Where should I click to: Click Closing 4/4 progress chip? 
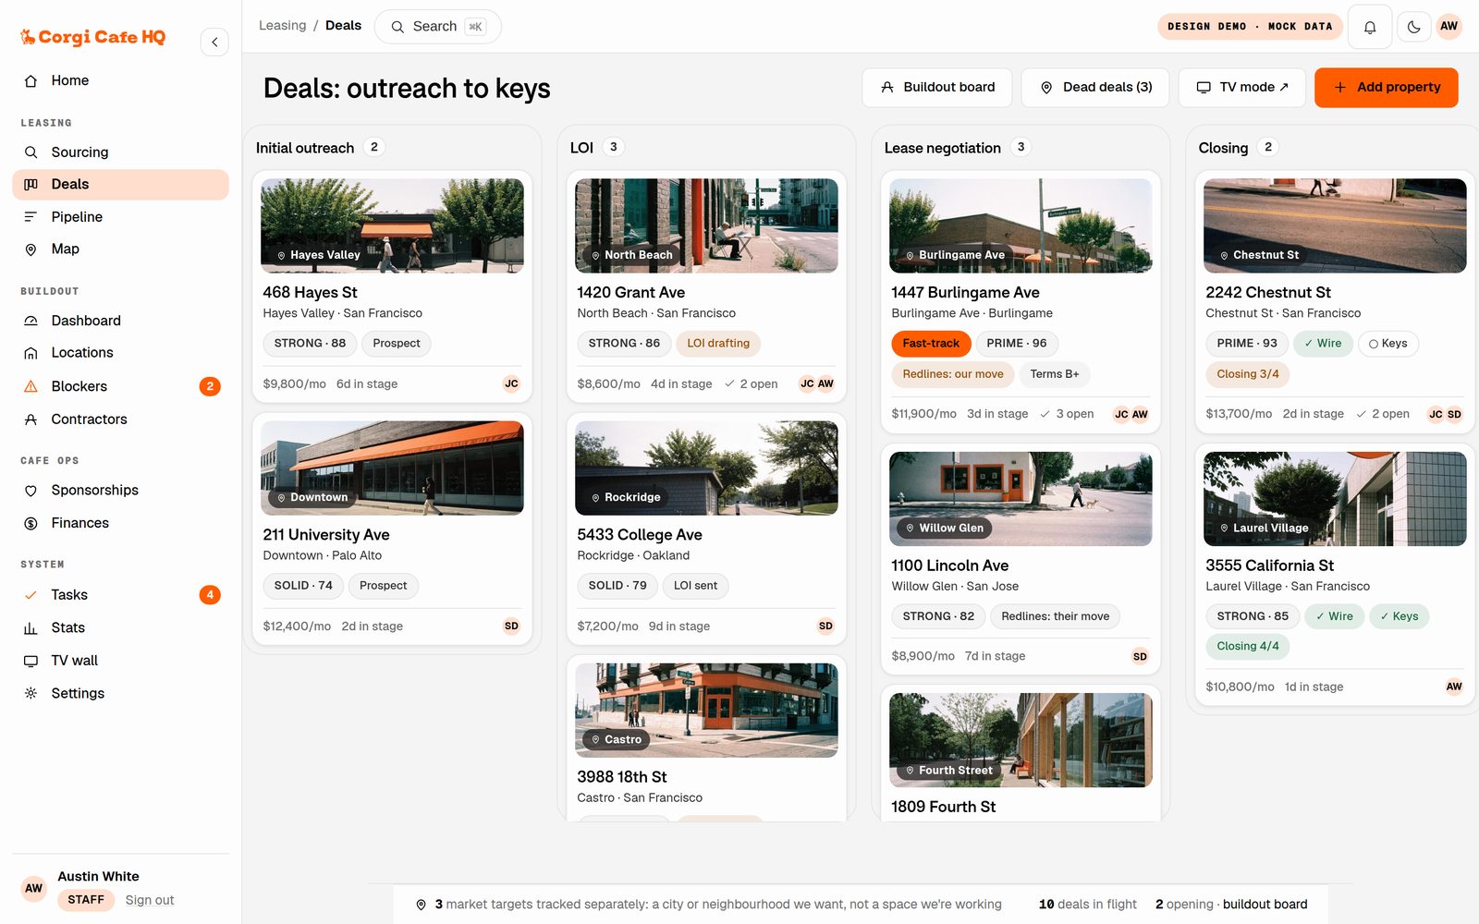(1247, 647)
